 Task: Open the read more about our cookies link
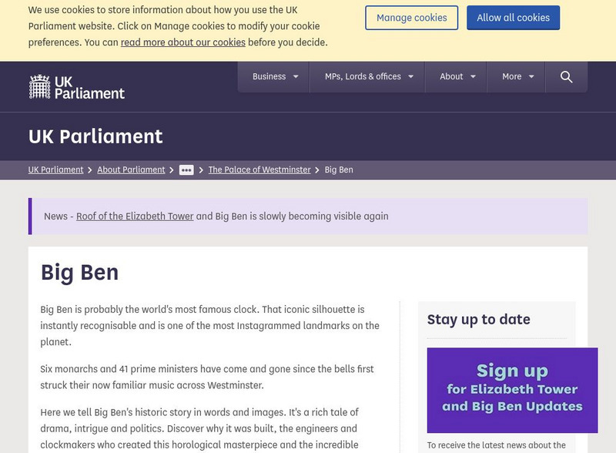183,42
